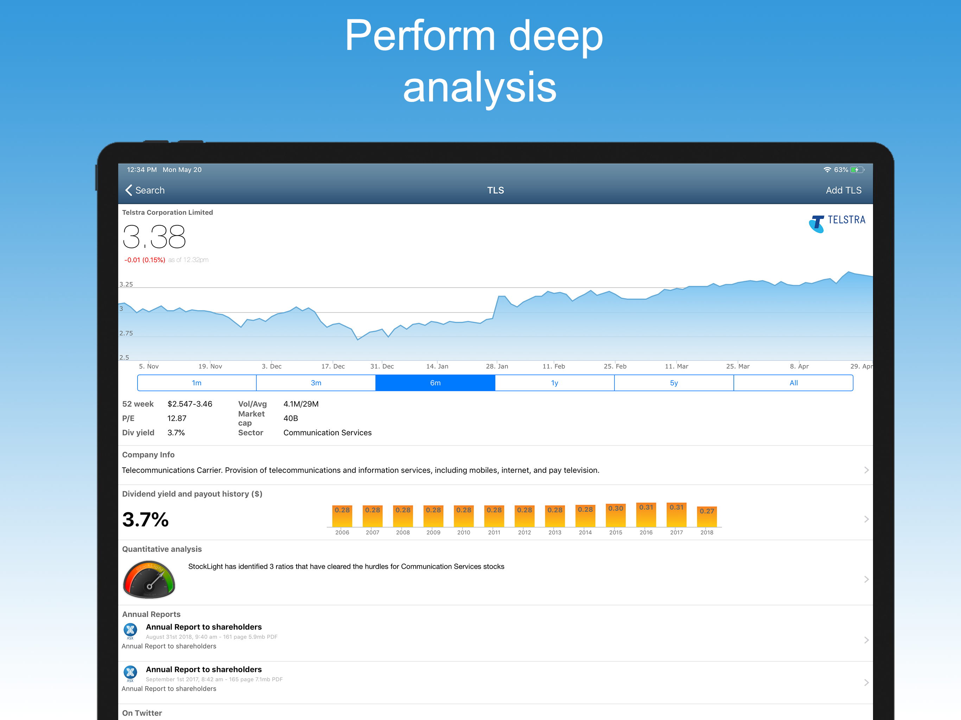Viewport: 961px width, 720px height.
Task: Click the 12:34 PM clock in status bar
Action: [x=142, y=170]
